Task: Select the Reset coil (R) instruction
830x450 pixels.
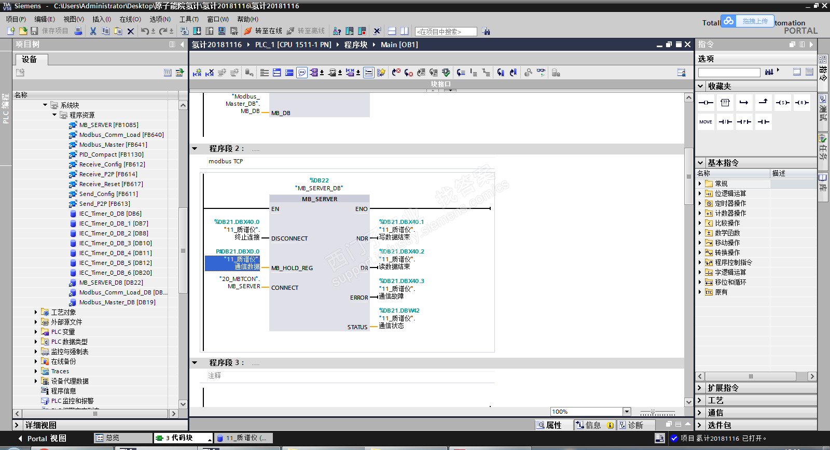Action: coord(801,103)
